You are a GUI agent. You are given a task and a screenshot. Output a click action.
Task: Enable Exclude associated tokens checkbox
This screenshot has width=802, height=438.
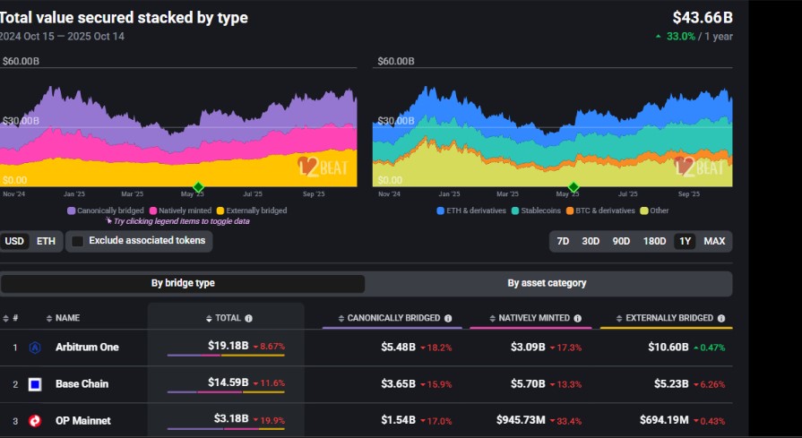(x=78, y=241)
